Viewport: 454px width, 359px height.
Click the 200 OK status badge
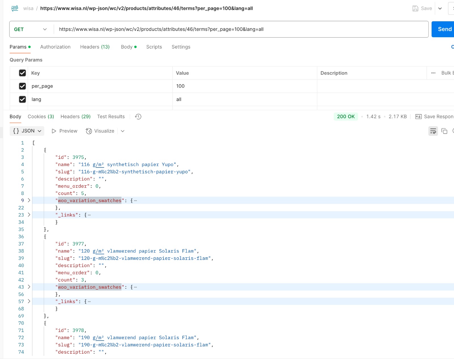pyautogui.click(x=346, y=117)
